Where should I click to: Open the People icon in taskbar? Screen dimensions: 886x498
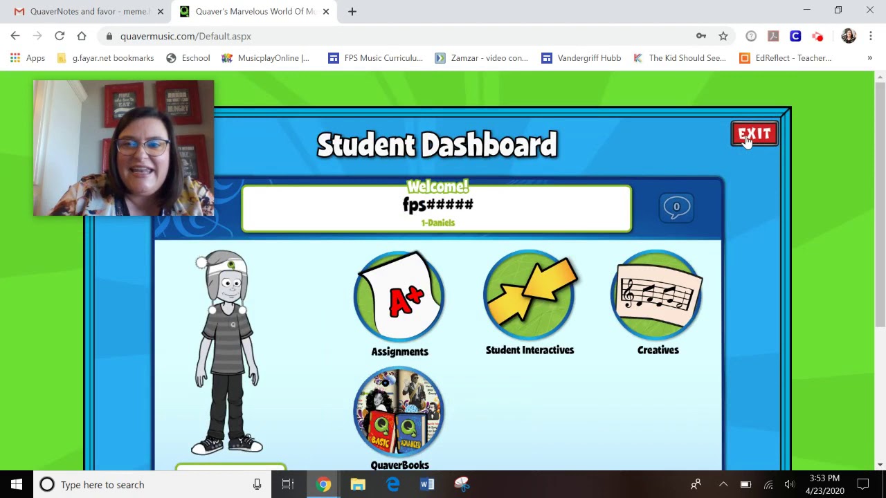(x=696, y=484)
